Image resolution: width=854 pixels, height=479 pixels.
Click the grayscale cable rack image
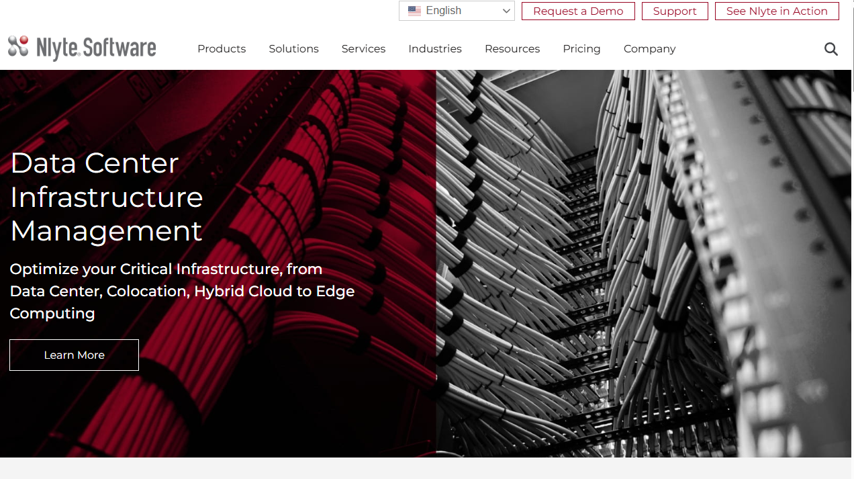[644, 263]
